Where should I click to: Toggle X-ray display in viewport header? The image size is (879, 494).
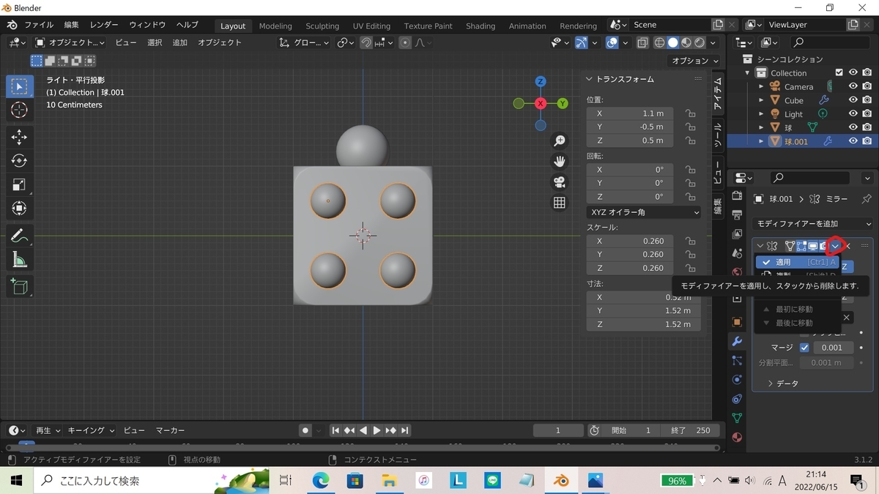[642, 43]
